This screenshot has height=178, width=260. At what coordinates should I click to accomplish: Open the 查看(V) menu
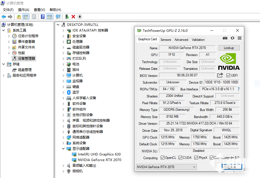tap(39, 10)
